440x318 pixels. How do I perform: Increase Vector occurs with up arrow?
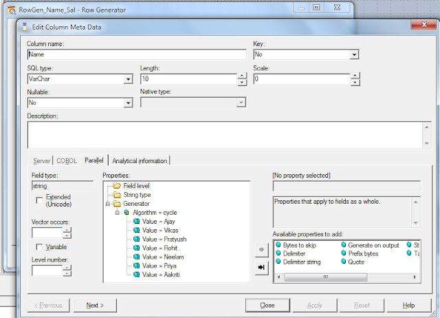[67, 230]
